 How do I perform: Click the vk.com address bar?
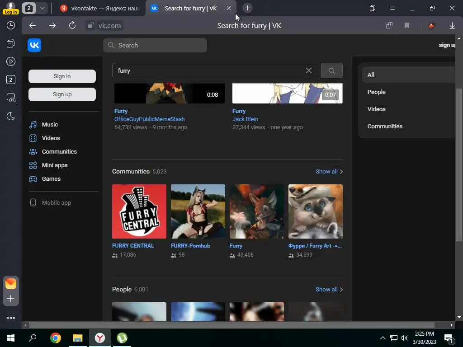tap(109, 26)
